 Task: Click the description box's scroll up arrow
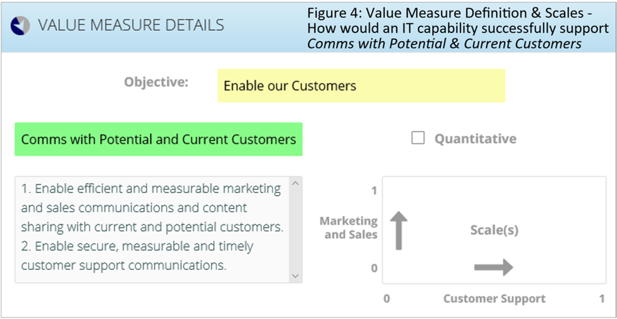coord(295,184)
